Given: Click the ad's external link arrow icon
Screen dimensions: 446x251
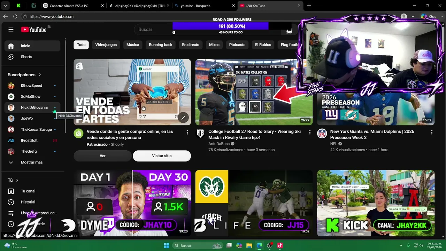Looking at the screenshot, I should 183,118.
